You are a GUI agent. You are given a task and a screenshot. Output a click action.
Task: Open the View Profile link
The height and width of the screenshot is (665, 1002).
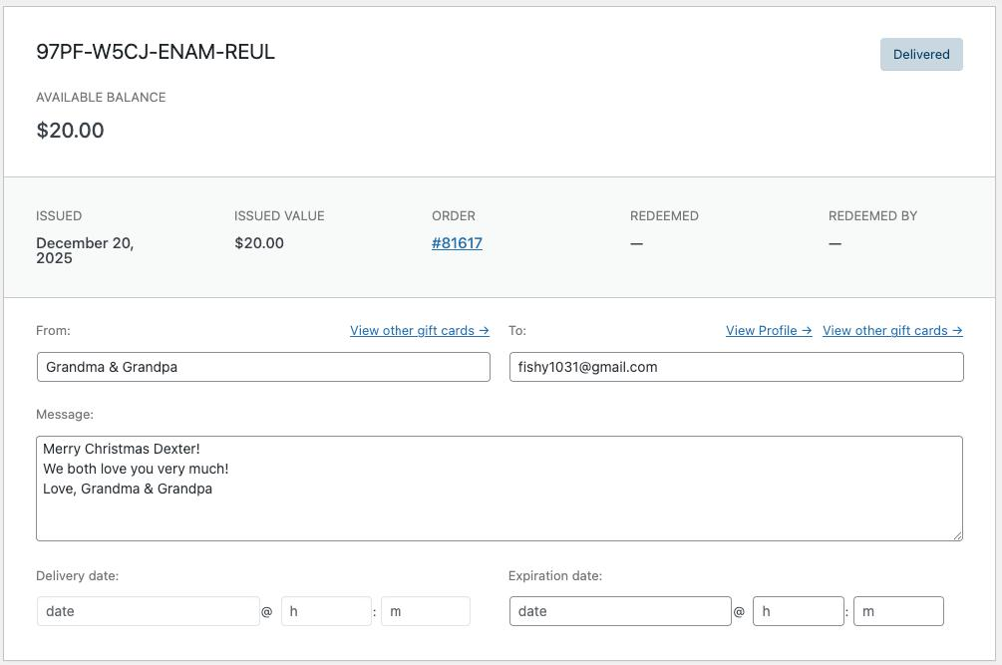pyautogui.click(x=768, y=331)
